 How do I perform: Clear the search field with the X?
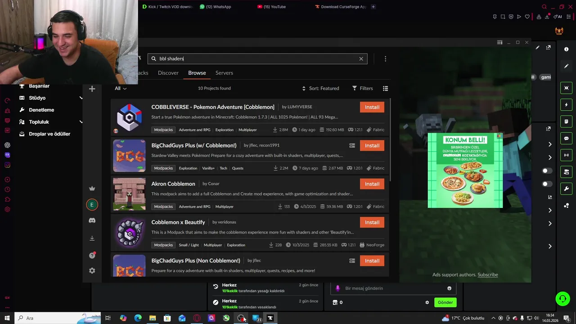pyautogui.click(x=361, y=58)
